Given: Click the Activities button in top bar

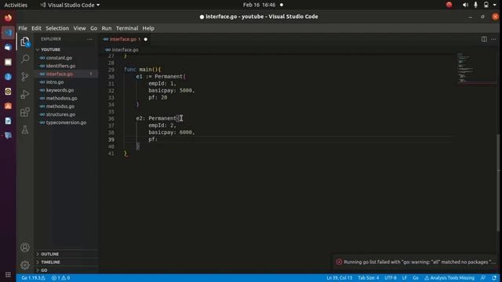Looking at the screenshot, I should 16,5.
